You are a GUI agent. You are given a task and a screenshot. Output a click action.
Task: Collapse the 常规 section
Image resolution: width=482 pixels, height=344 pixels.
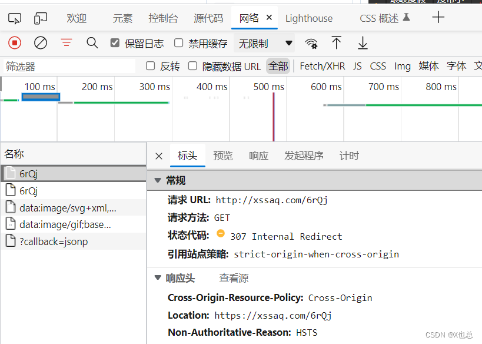[x=158, y=180]
